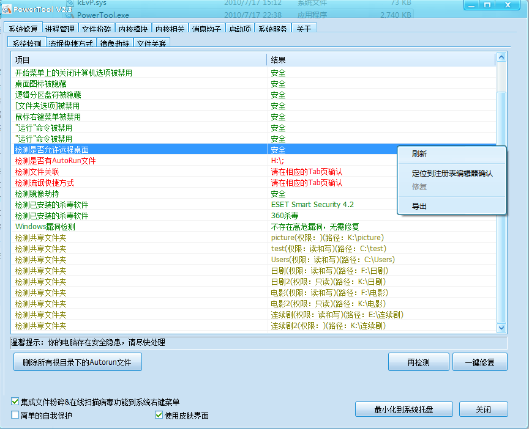Viewport: 529px width, 429px height.
Task: Click the 项目 column header
Action: 140,60
